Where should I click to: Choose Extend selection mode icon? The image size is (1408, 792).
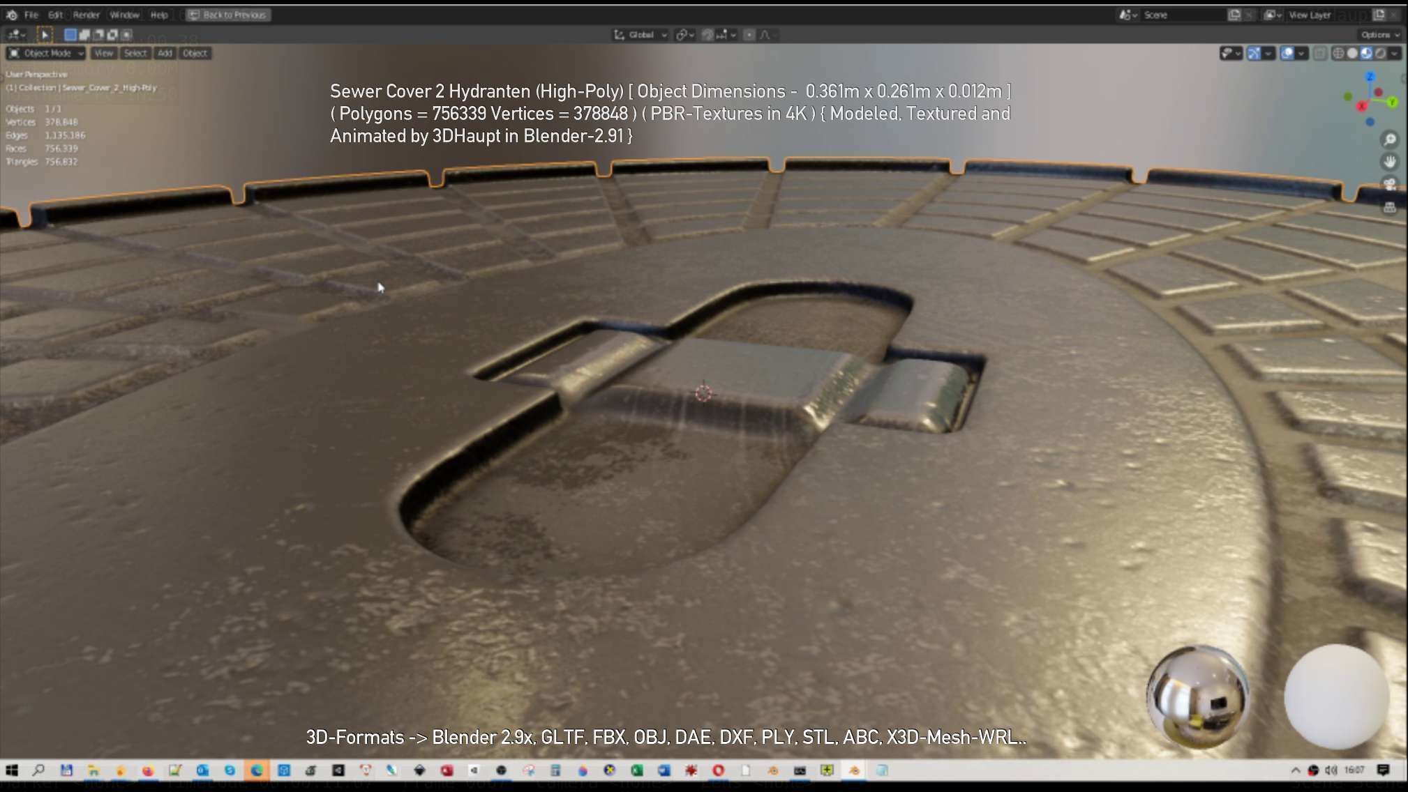tap(84, 34)
